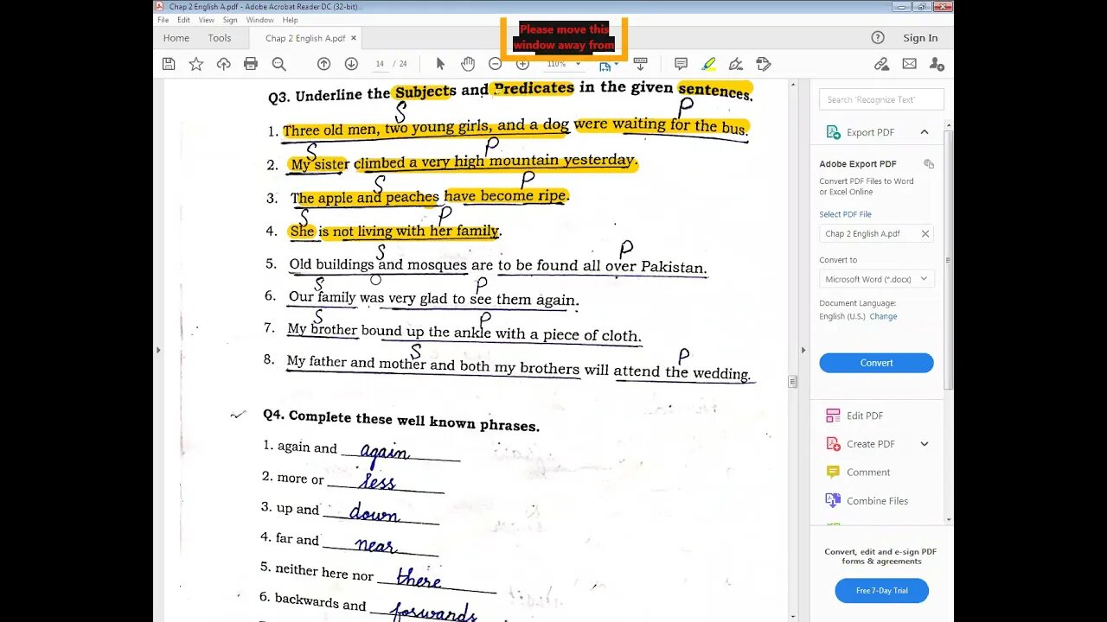Screen dimensions: 1107x622
Task: Open the Edit menu
Action: (183, 20)
